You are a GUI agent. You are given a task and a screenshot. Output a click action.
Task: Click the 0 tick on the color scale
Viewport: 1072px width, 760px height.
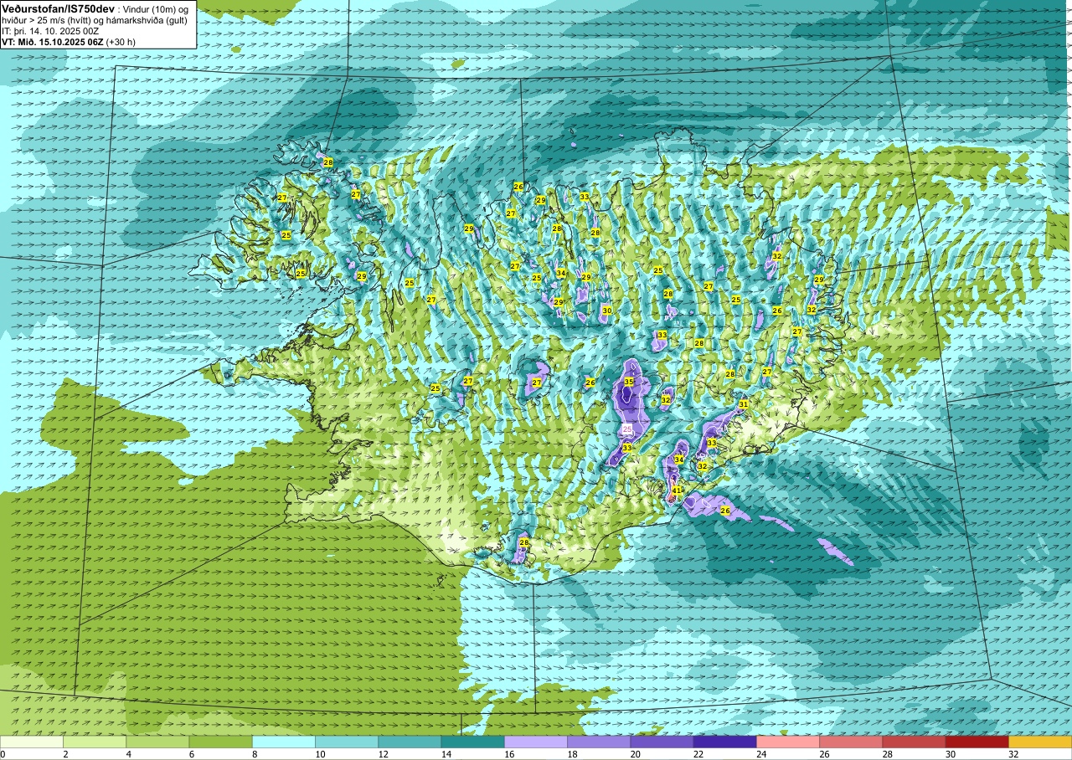3,754
